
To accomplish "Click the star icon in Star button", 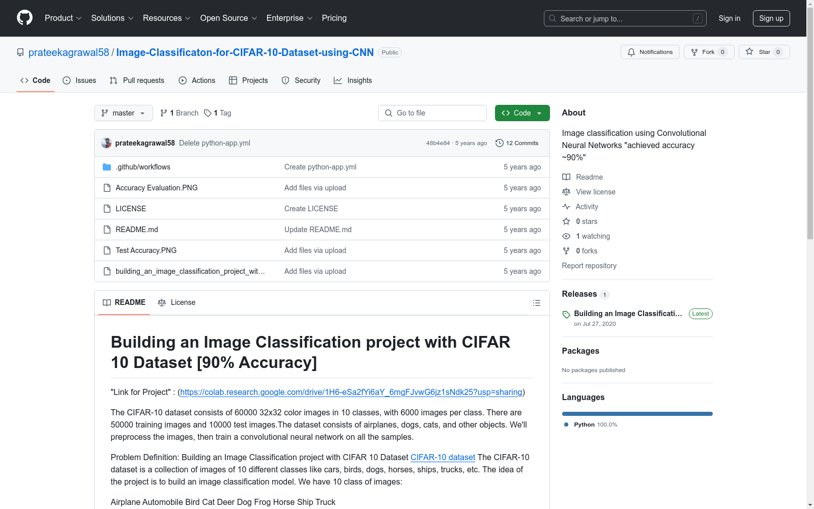I will click(749, 51).
